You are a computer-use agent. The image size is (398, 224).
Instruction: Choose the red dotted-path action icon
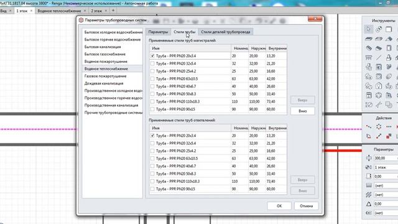point(369,126)
